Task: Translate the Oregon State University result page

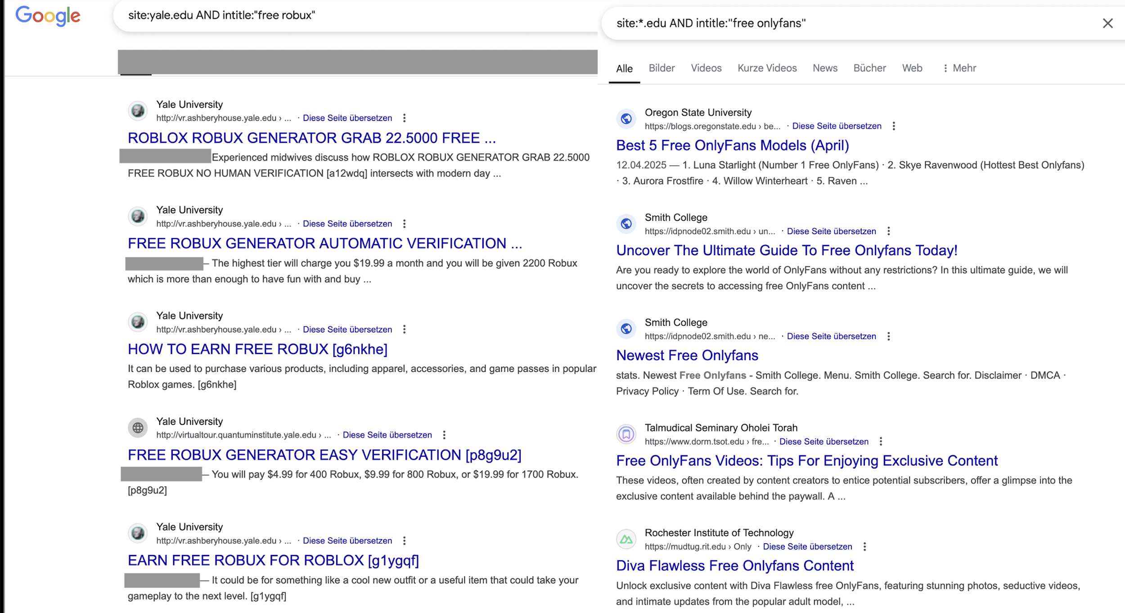Action: pyautogui.click(x=837, y=126)
